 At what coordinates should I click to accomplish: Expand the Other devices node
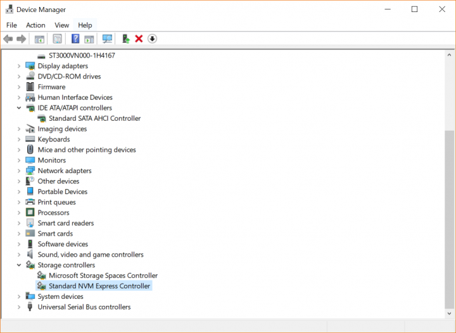pyautogui.click(x=19, y=181)
